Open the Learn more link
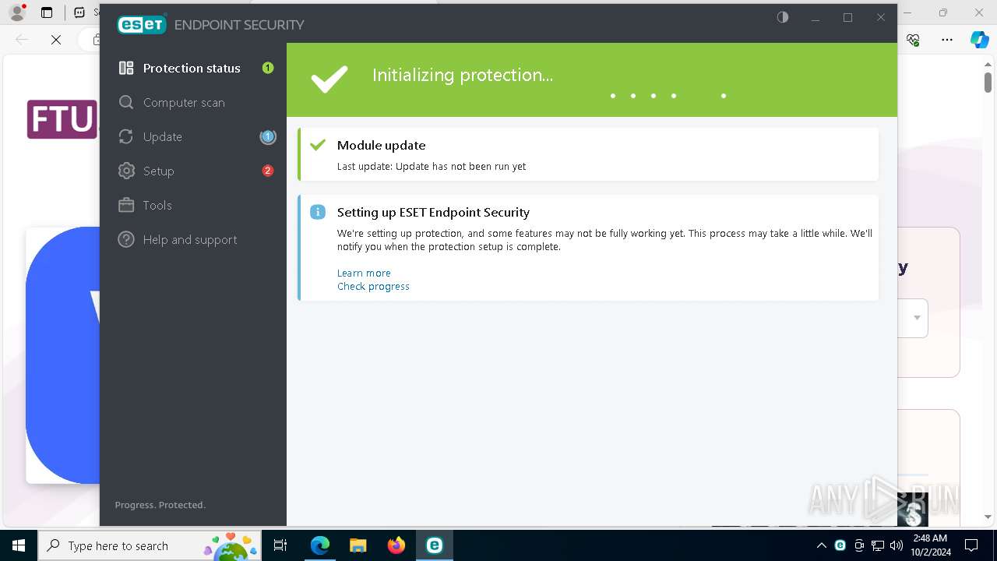 pos(364,273)
